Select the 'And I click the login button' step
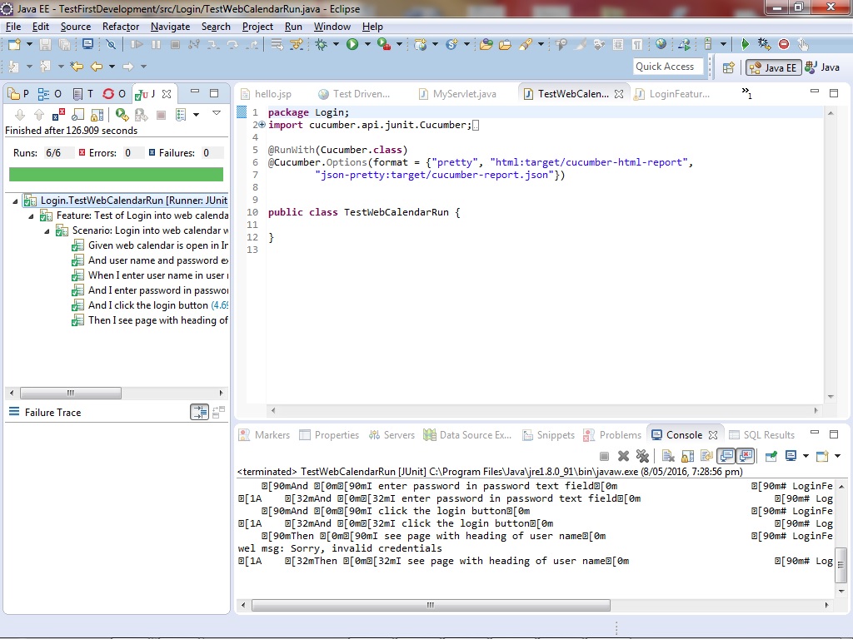This screenshot has width=853, height=639. [147, 305]
